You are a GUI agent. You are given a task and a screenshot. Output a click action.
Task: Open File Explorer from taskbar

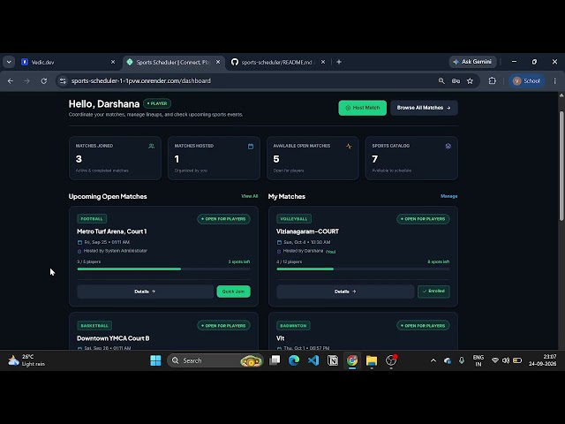(x=372, y=360)
